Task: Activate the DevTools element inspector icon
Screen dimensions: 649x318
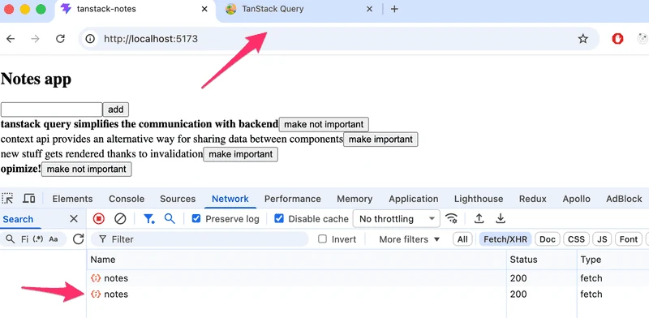Action: pyautogui.click(x=7, y=199)
